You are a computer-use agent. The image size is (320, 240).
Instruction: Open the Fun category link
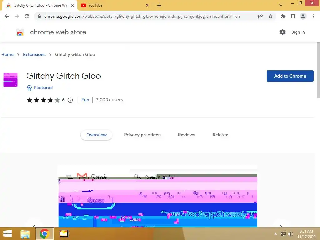click(x=85, y=100)
